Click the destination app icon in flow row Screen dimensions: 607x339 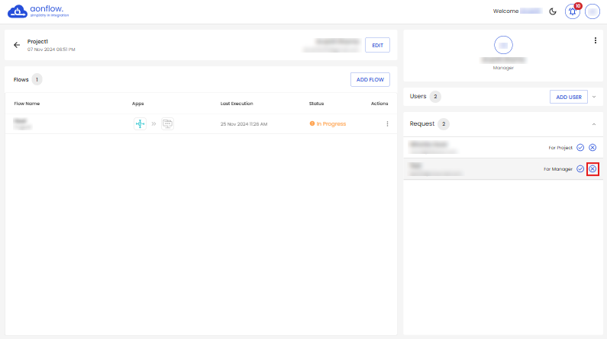point(167,124)
